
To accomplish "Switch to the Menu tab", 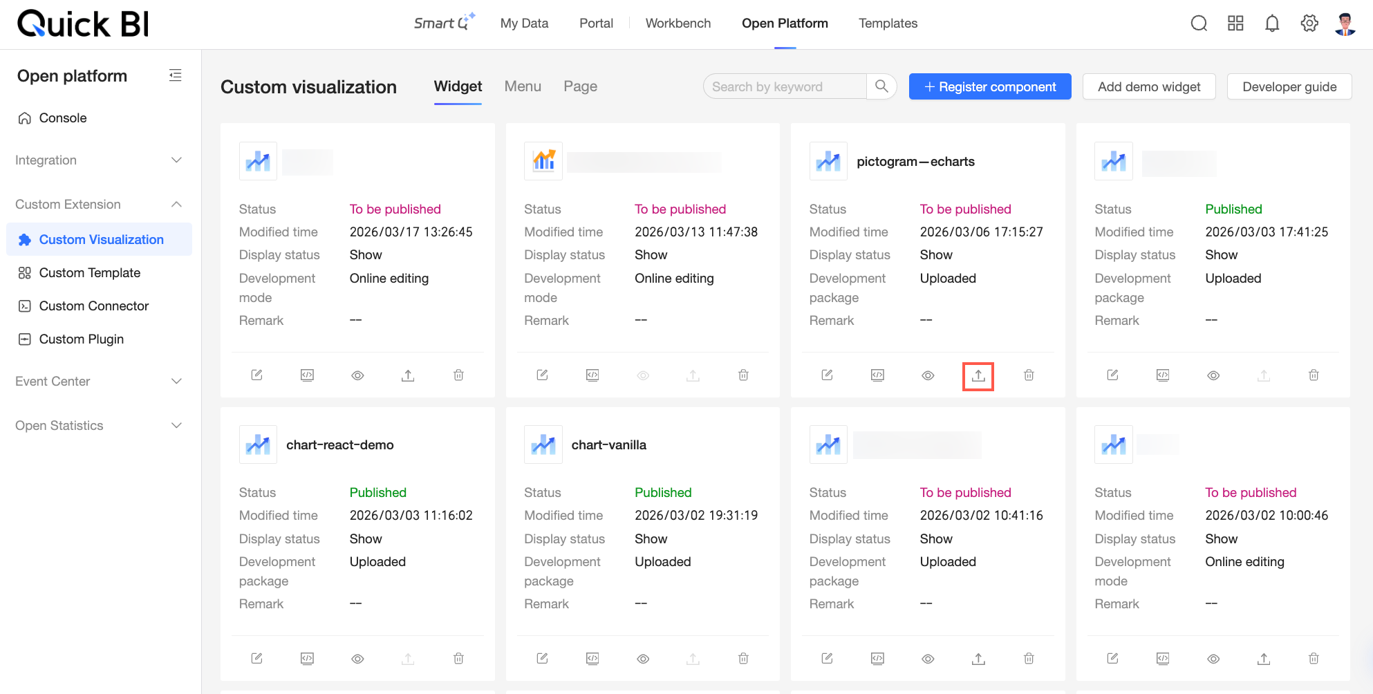I will point(523,86).
